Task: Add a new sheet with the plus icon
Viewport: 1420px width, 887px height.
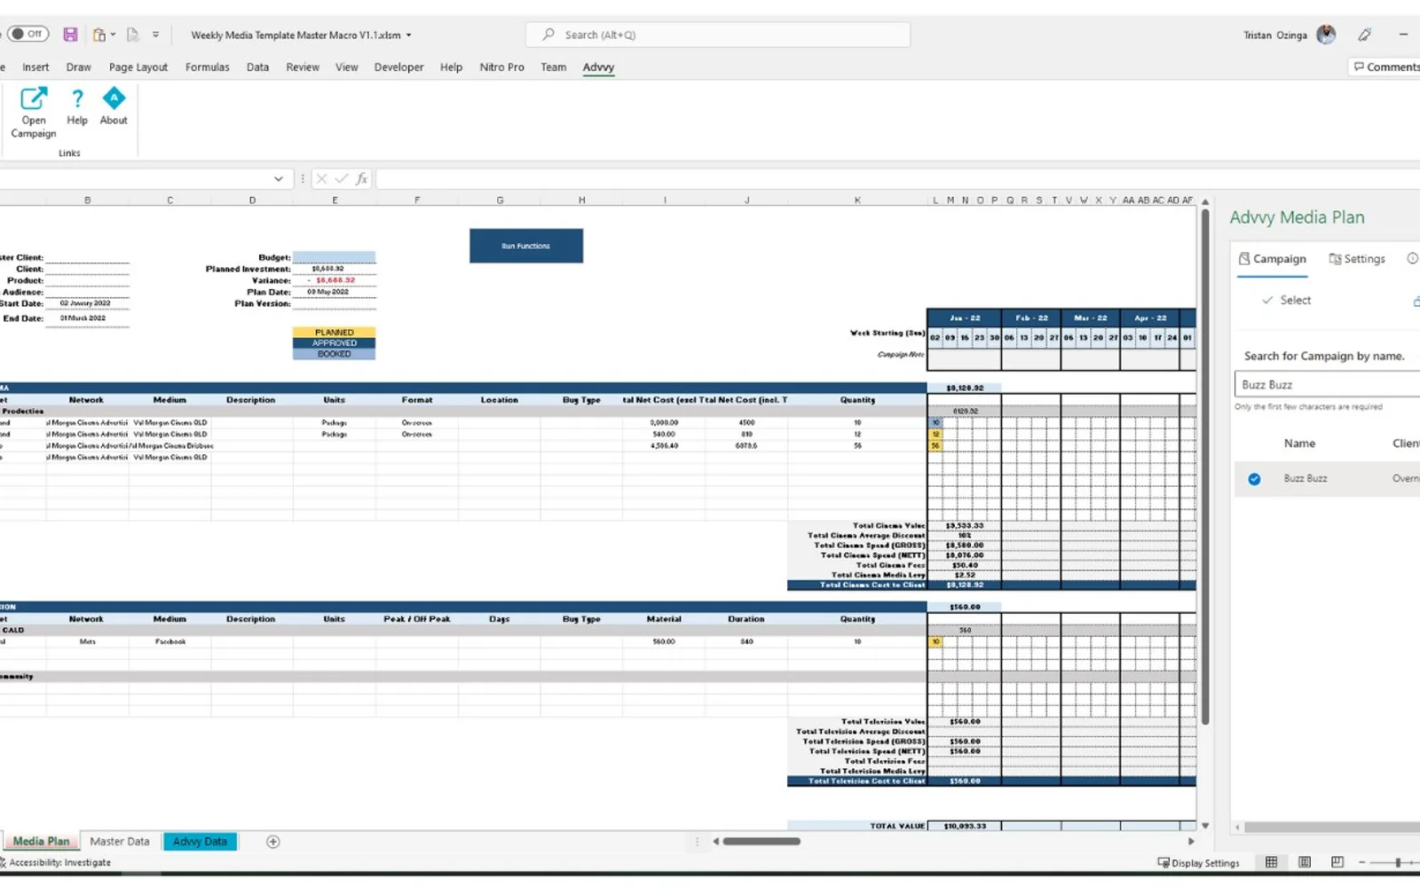Action: (x=273, y=842)
